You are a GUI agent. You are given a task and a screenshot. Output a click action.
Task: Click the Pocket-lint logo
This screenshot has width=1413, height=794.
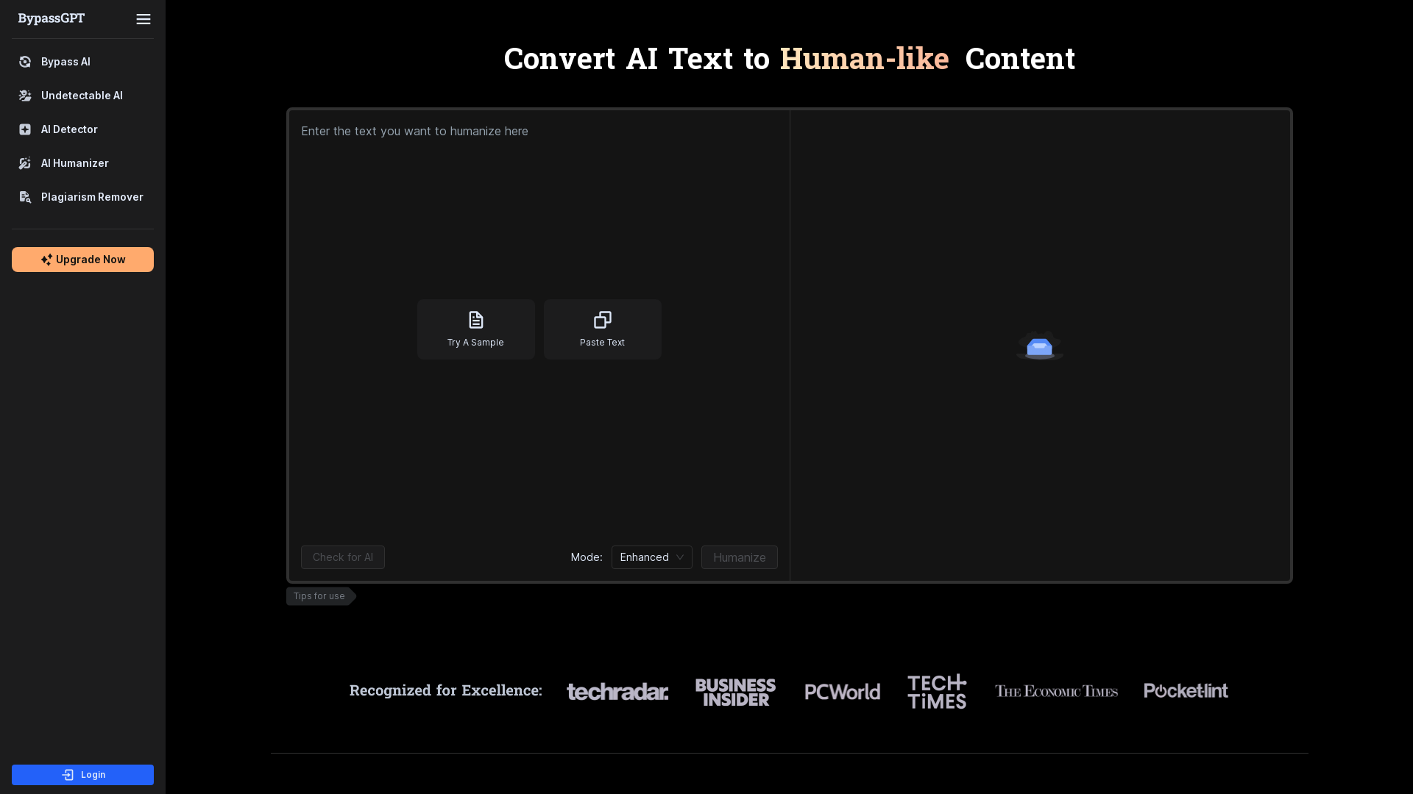pos(1186,690)
